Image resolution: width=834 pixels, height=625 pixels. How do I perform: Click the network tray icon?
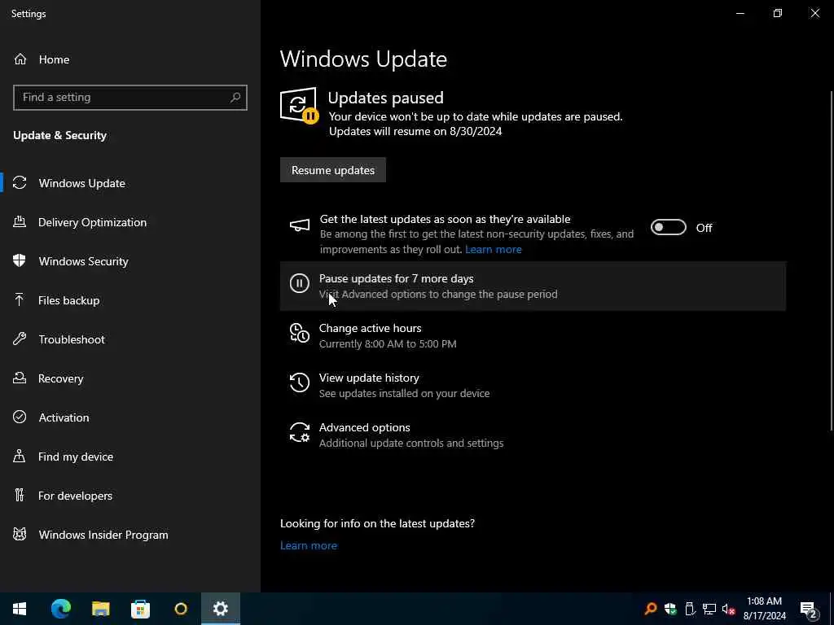point(709,609)
